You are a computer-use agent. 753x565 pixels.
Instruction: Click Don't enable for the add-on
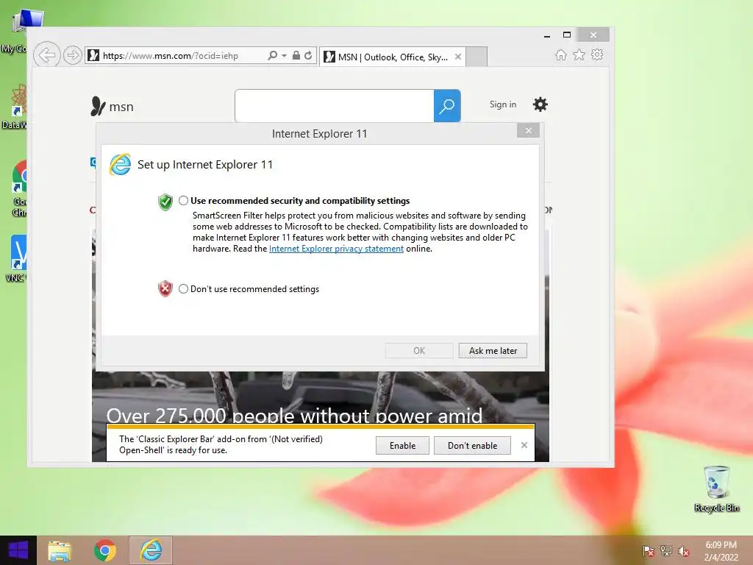click(x=472, y=445)
